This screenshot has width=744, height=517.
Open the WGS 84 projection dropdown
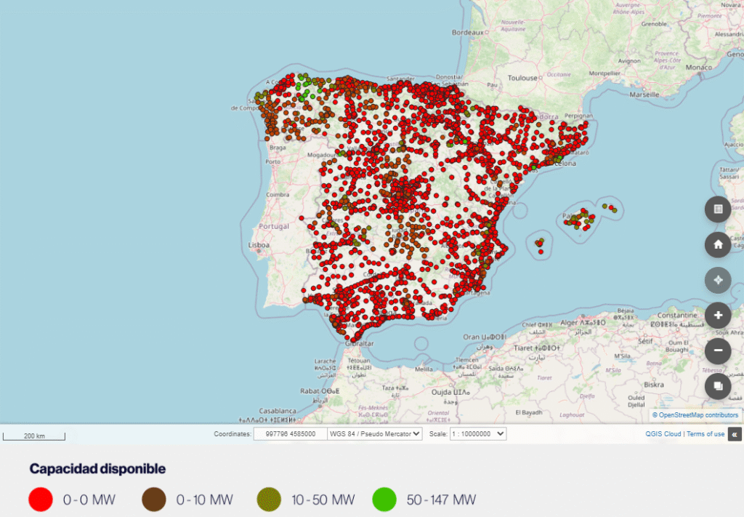point(375,434)
